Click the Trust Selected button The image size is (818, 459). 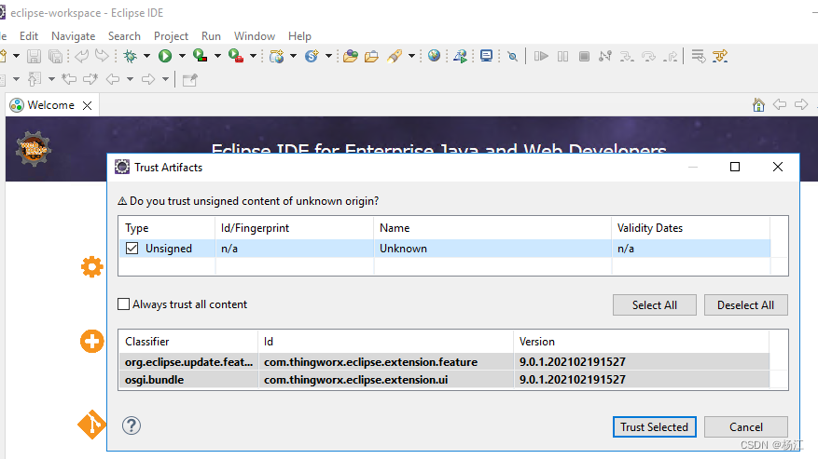[654, 427]
